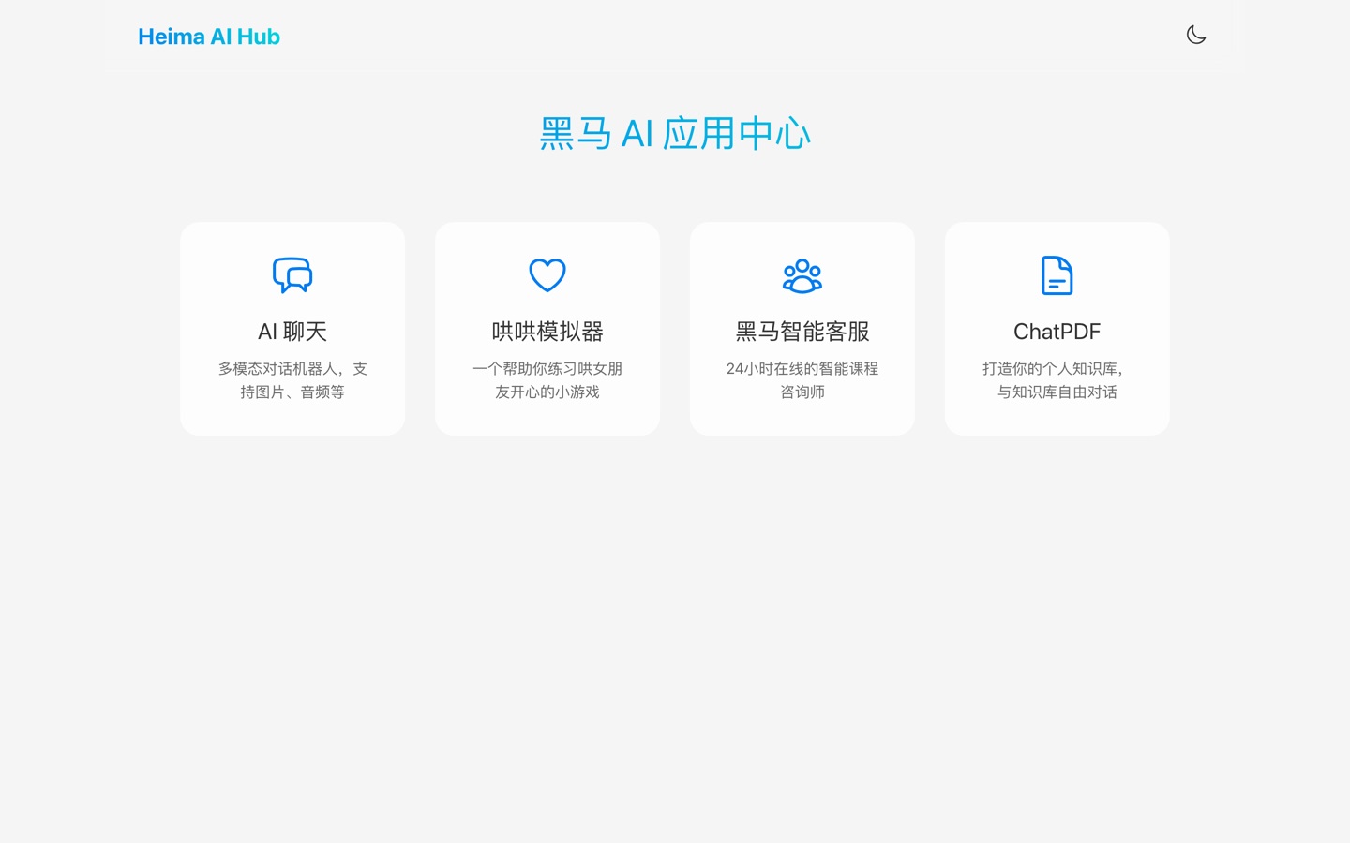Viewport: 1350px width, 843px height.
Task: Select the ChatPDF card title
Action: (1057, 332)
